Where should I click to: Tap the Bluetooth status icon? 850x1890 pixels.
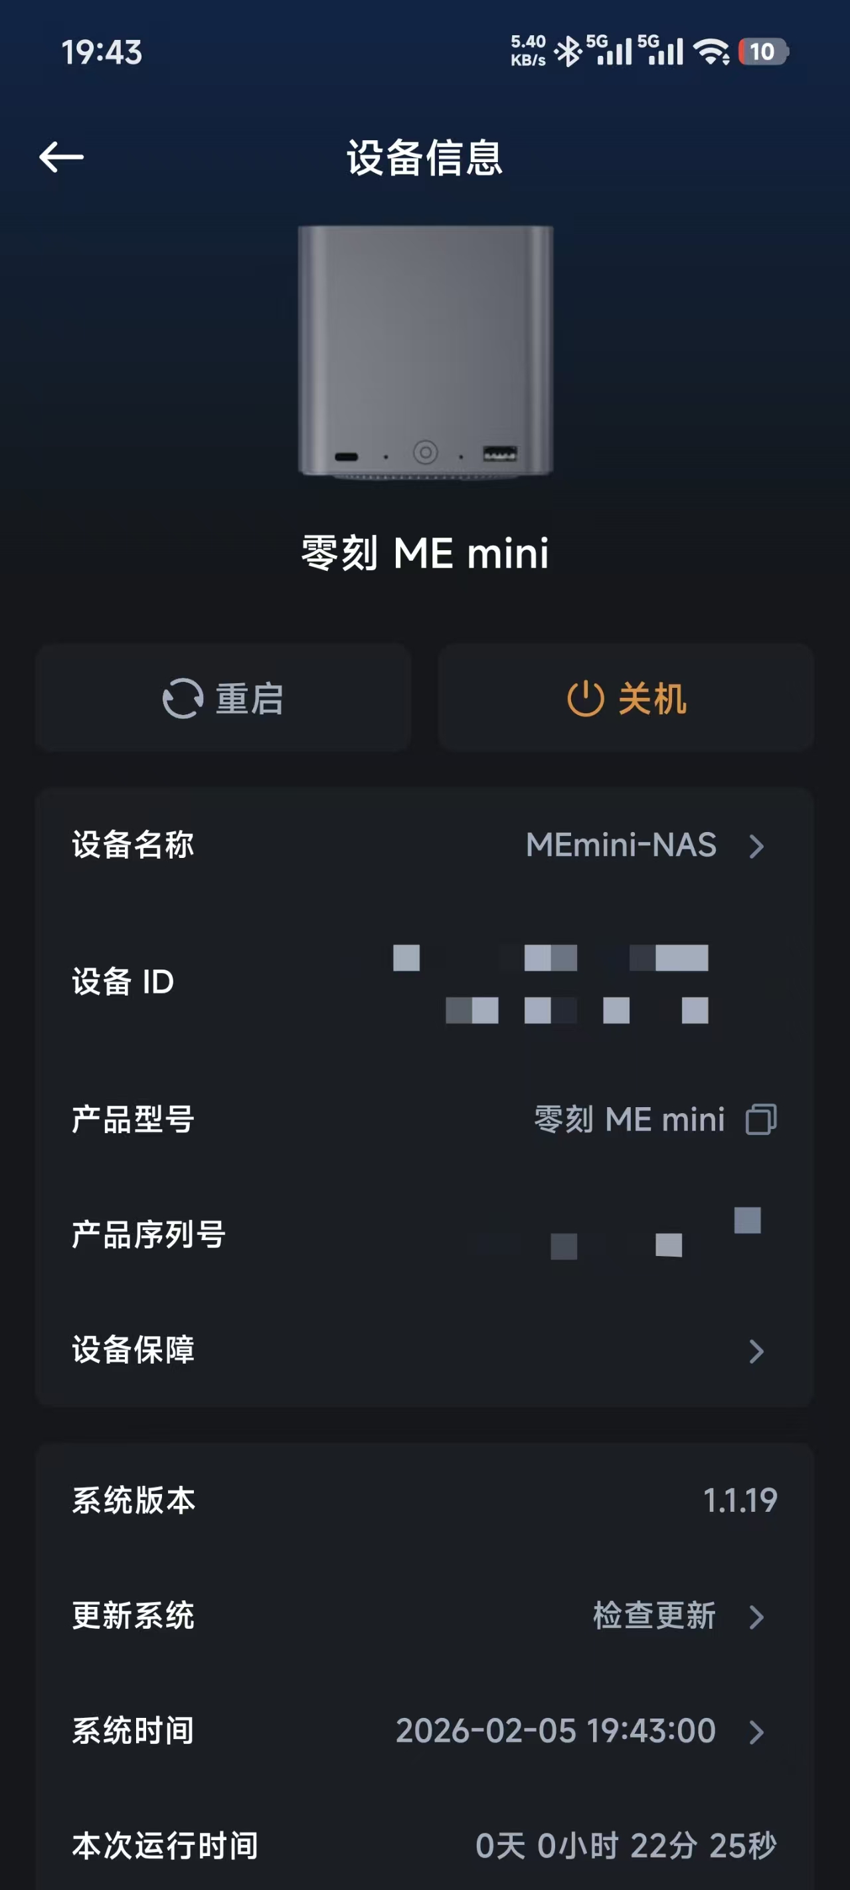[x=568, y=52]
